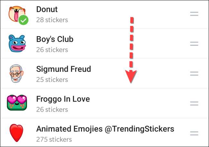Click the "28 stickers" count under Donut
Image resolution: width=209 pixels, height=147 pixels.
click(x=52, y=20)
